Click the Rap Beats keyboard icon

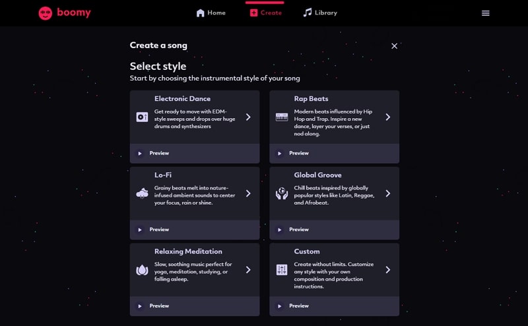pyautogui.click(x=282, y=117)
